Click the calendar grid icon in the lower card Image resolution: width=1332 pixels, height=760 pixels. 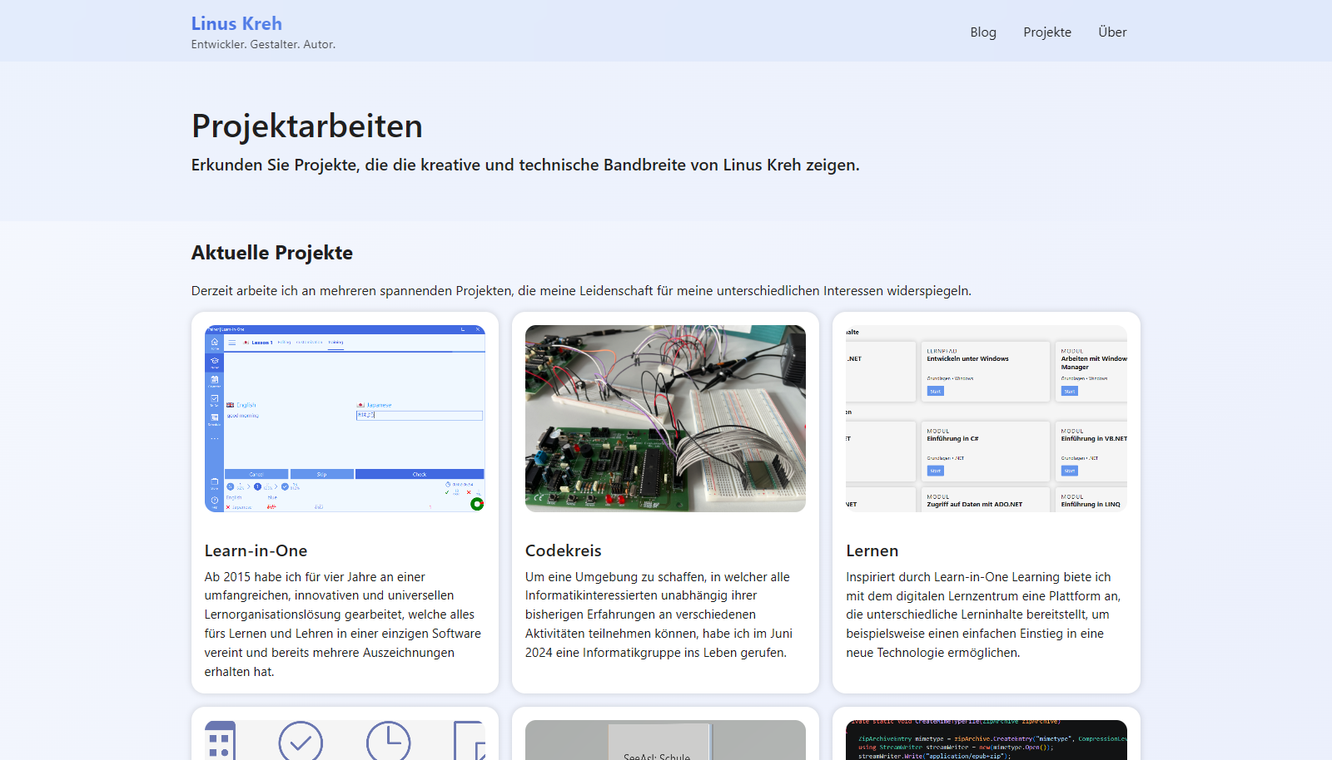pos(220,741)
